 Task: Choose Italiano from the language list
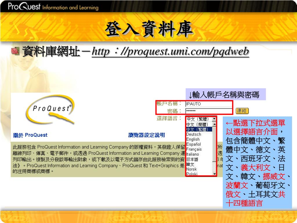click(199, 154)
